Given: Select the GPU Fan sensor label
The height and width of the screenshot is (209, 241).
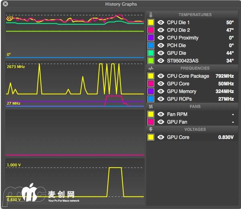Looking at the screenshot, I should 177,122.
